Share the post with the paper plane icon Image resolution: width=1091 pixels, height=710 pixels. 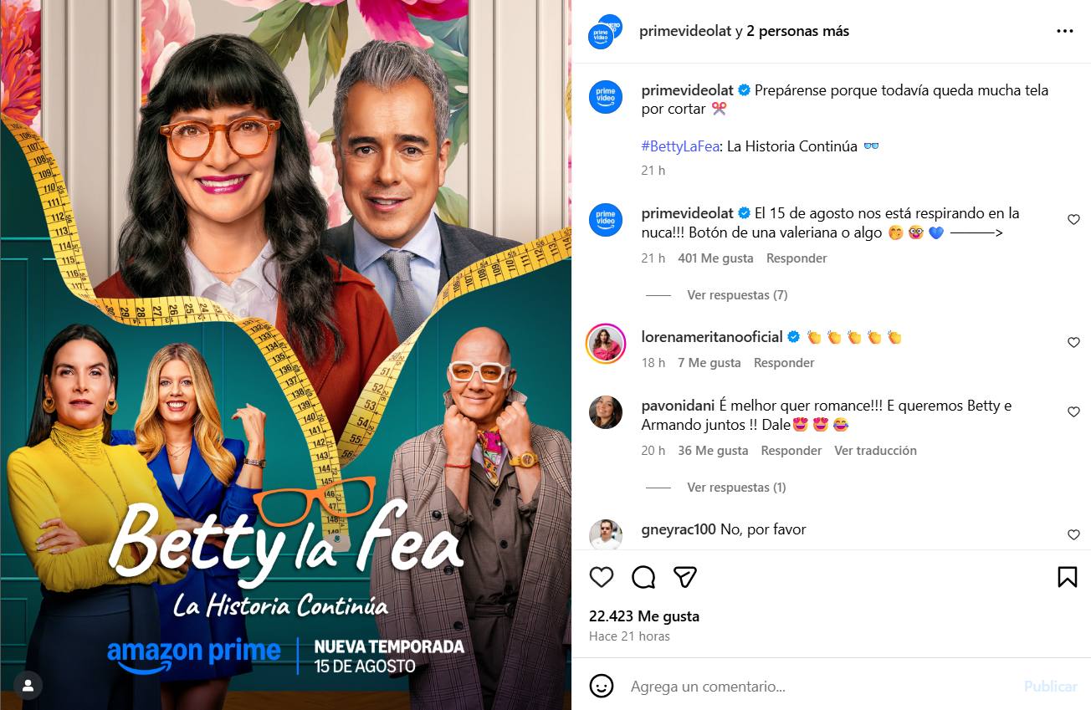[x=685, y=577]
